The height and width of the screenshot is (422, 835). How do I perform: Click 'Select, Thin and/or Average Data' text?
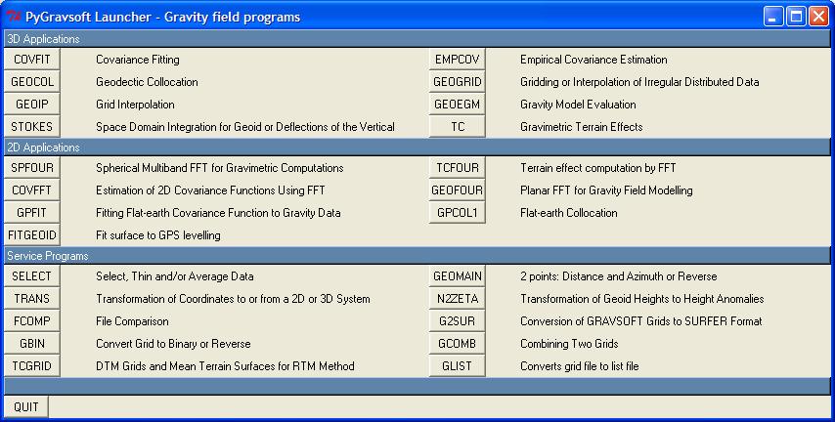(175, 276)
